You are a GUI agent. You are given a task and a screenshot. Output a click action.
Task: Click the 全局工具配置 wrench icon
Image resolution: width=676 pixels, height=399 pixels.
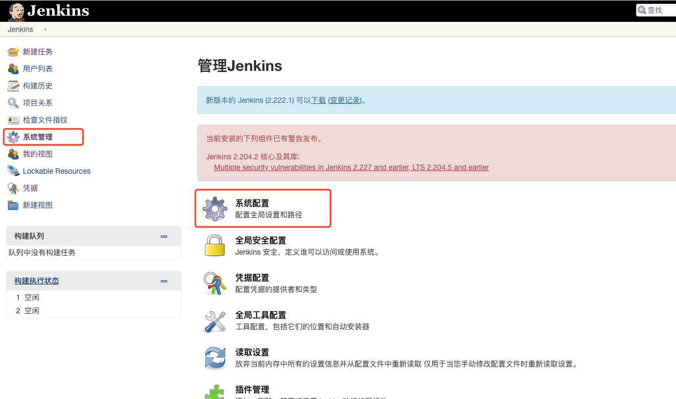coord(215,321)
